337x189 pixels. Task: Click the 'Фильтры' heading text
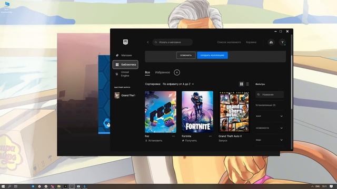tap(260, 84)
